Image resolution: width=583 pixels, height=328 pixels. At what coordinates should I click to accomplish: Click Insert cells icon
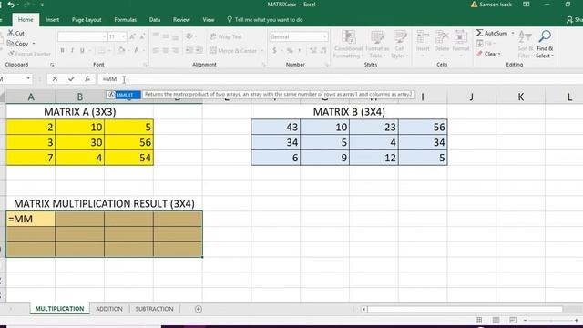(x=423, y=37)
